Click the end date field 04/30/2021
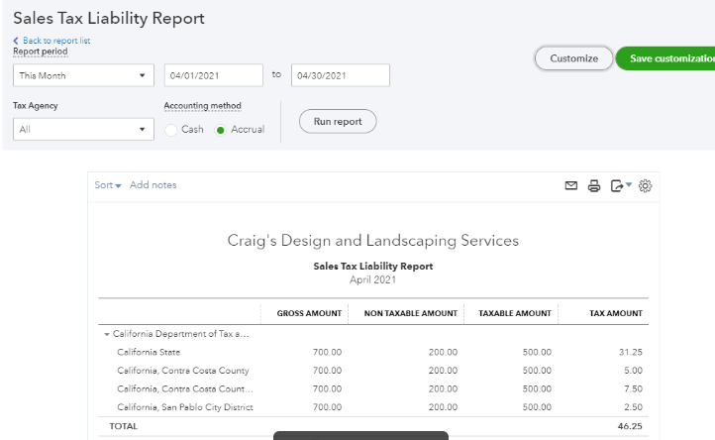 (x=339, y=75)
